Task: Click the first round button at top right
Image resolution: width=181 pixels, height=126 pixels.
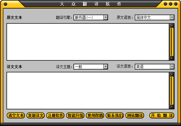Action: click(165, 4)
